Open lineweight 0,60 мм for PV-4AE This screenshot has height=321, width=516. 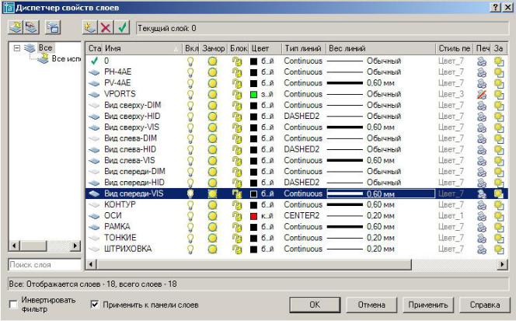[x=381, y=83]
